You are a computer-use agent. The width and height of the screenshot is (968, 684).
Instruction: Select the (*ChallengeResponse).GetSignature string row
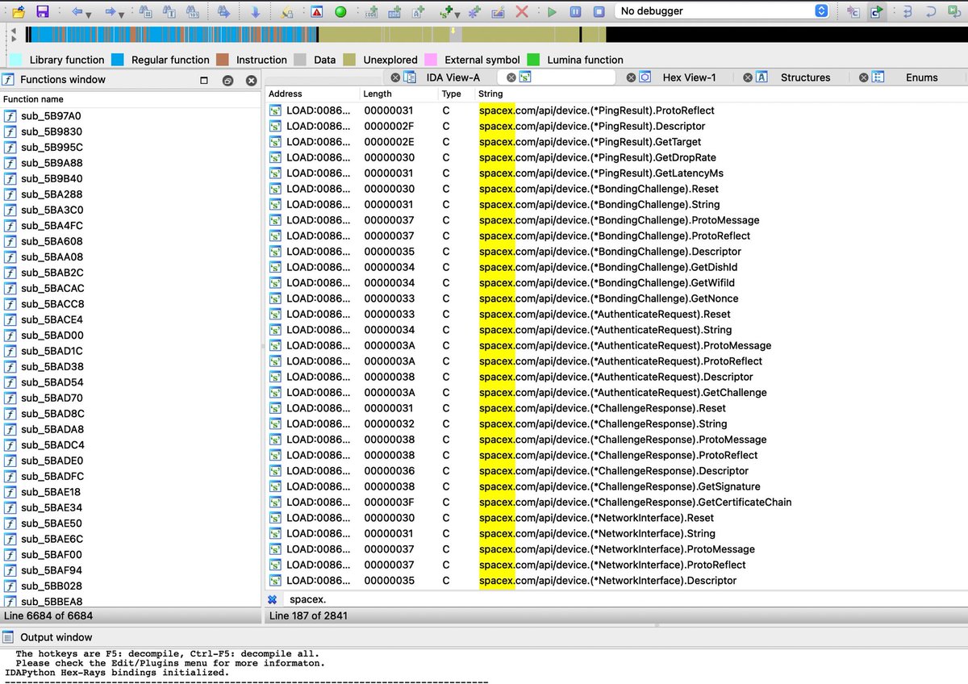pyautogui.click(x=616, y=486)
